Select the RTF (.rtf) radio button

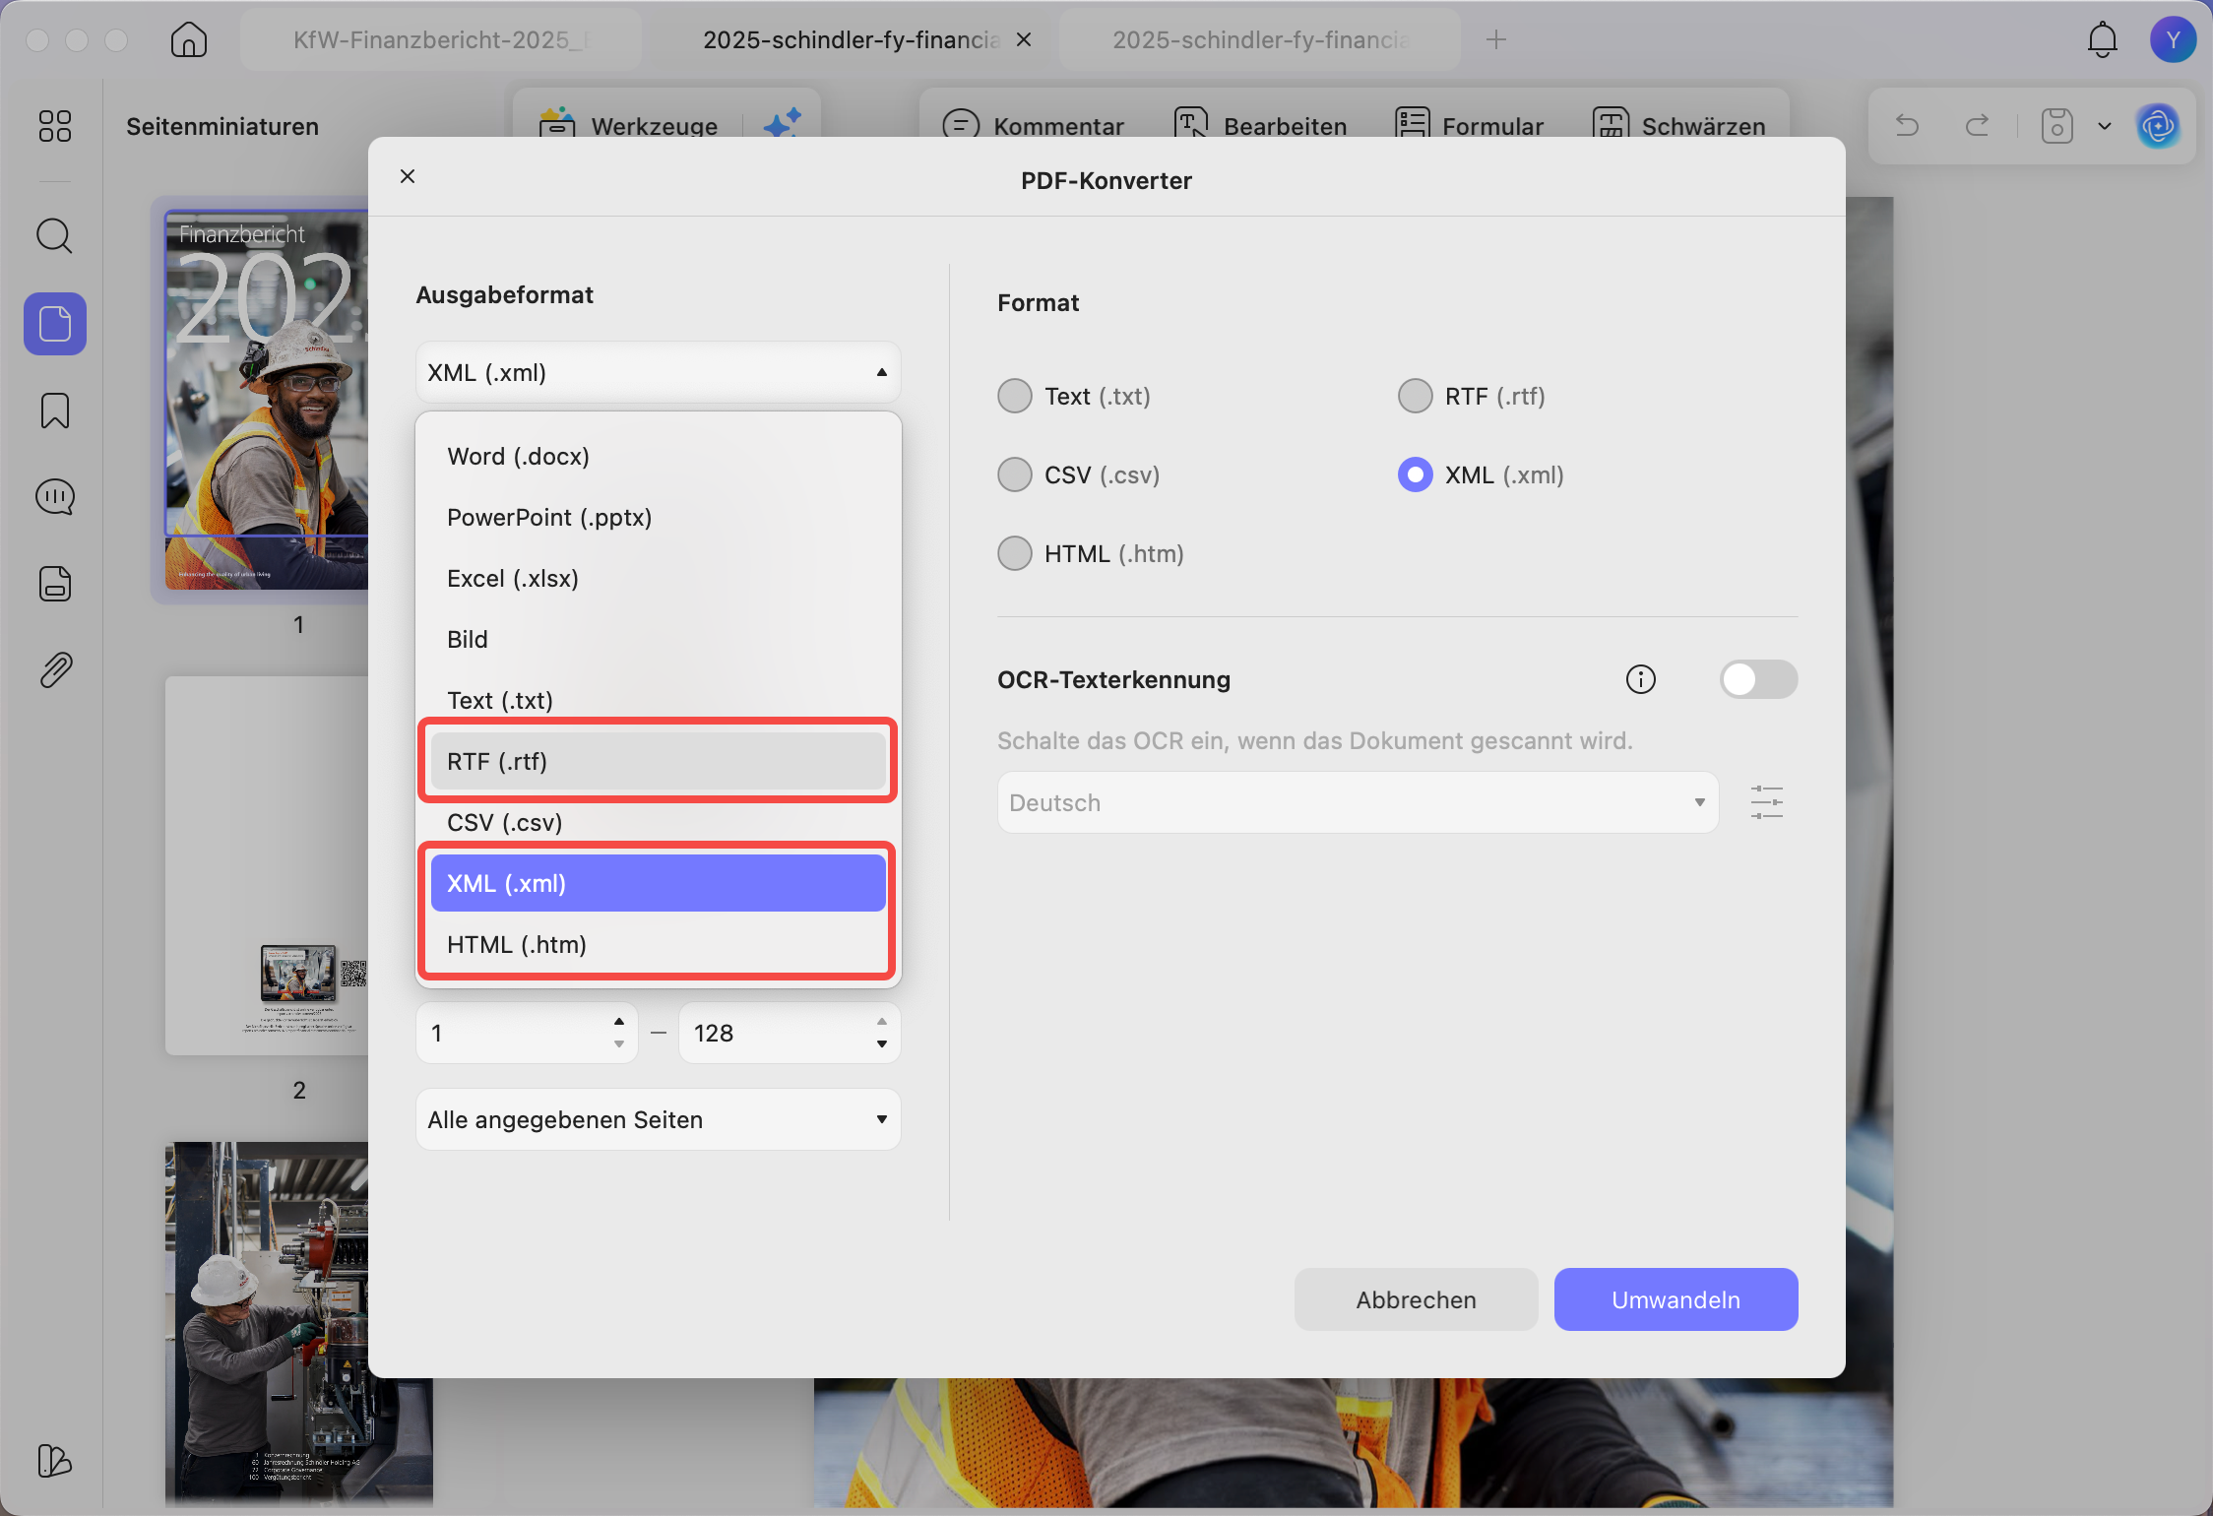click(1416, 396)
